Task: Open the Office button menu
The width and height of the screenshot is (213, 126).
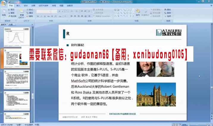Action: pyautogui.click(x=3, y=3)
